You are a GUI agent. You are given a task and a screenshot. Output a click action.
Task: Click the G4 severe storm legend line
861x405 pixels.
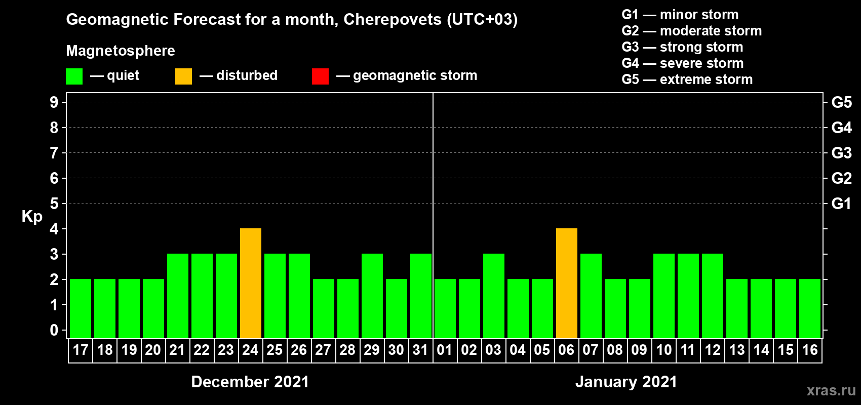[683, 63]
